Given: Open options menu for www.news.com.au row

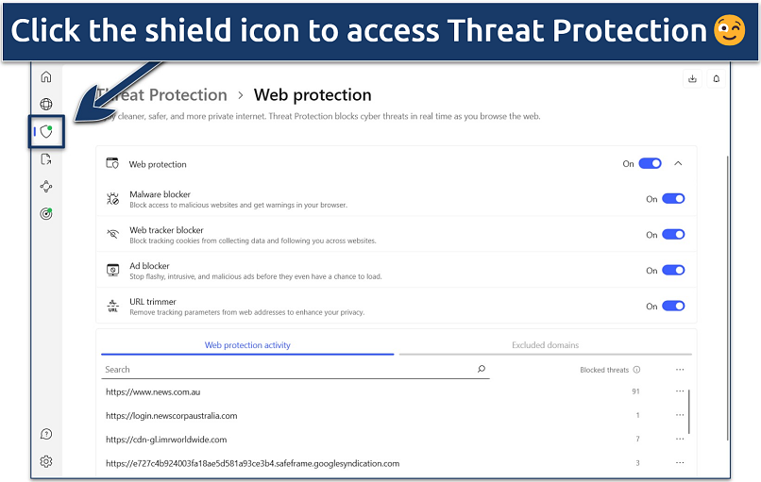Looking at the screenshot, I should tap(680, 391).
